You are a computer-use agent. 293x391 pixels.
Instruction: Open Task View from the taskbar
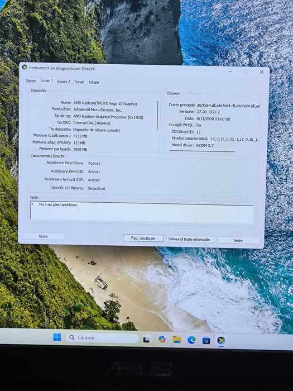pyautogui.click(x=146, y=340)
